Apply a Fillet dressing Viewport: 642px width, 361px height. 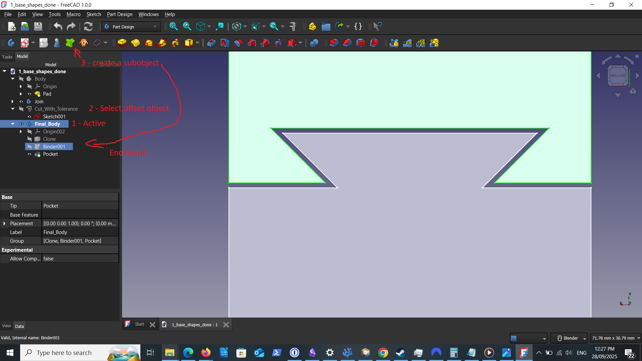coord(334,43)
